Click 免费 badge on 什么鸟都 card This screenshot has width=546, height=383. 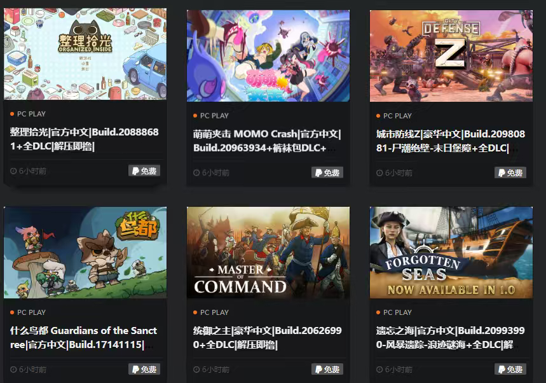pyautogui.click(x=144, y=370)
